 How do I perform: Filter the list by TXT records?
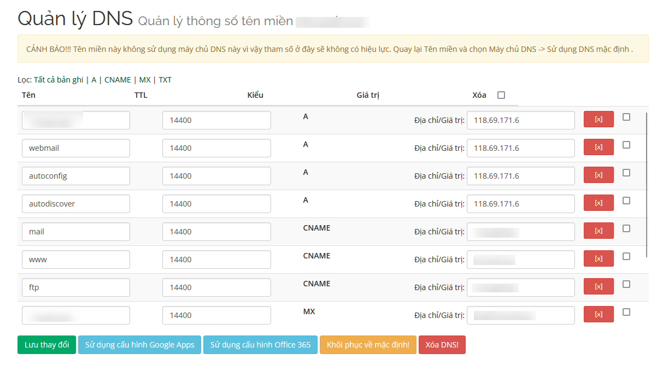click(165, 80)
